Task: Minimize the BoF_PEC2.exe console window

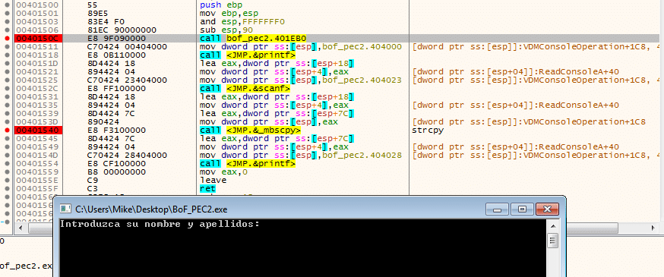Action: pos(497,209)
